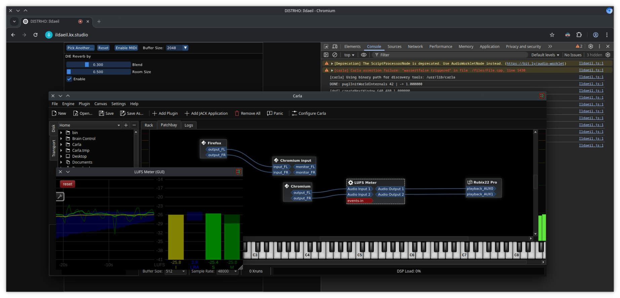The image size is (620, 298).
Task: Expand the Brain Control folder
Action: point(61,139)
